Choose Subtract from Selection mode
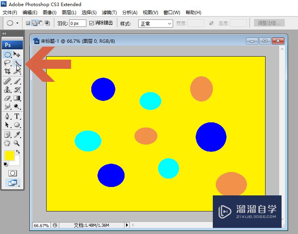 point(40,23)
